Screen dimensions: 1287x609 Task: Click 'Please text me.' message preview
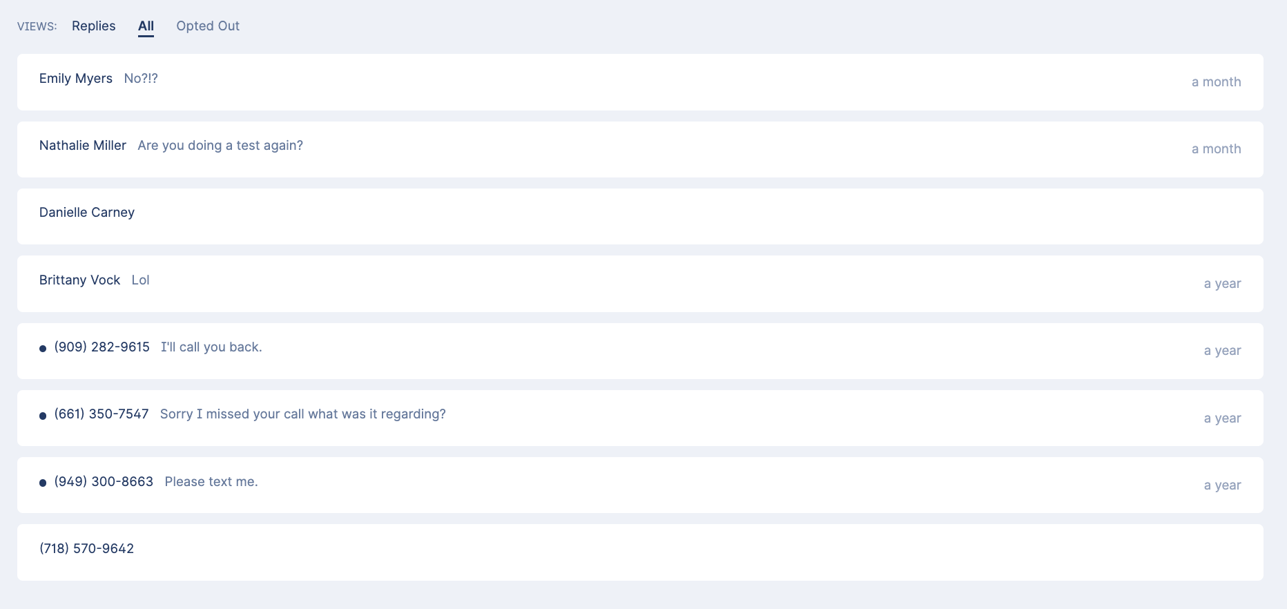tap(211, 482)
